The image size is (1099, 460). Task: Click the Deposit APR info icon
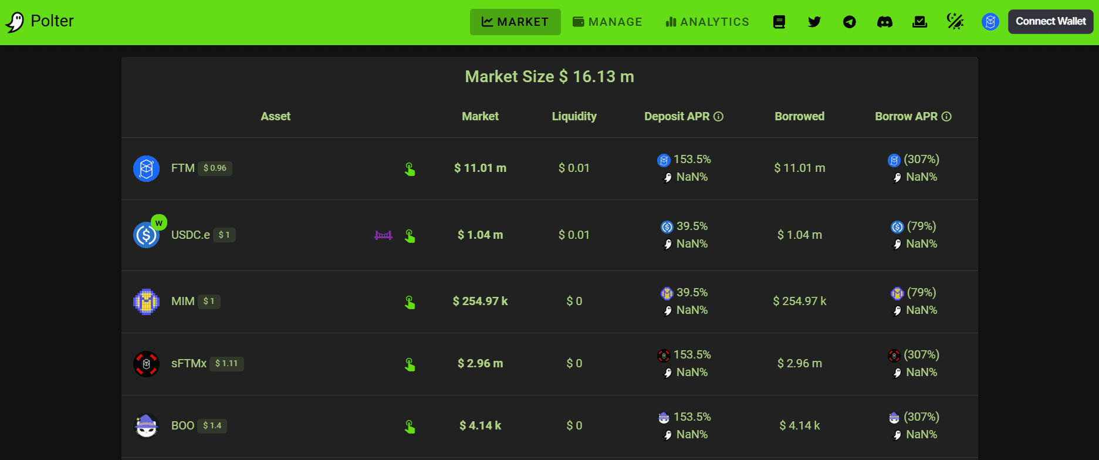pos(718,117)
